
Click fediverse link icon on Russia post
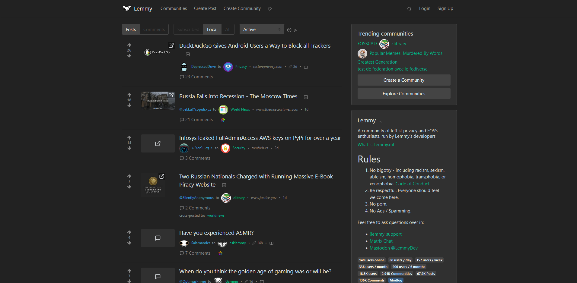[223, 120]
